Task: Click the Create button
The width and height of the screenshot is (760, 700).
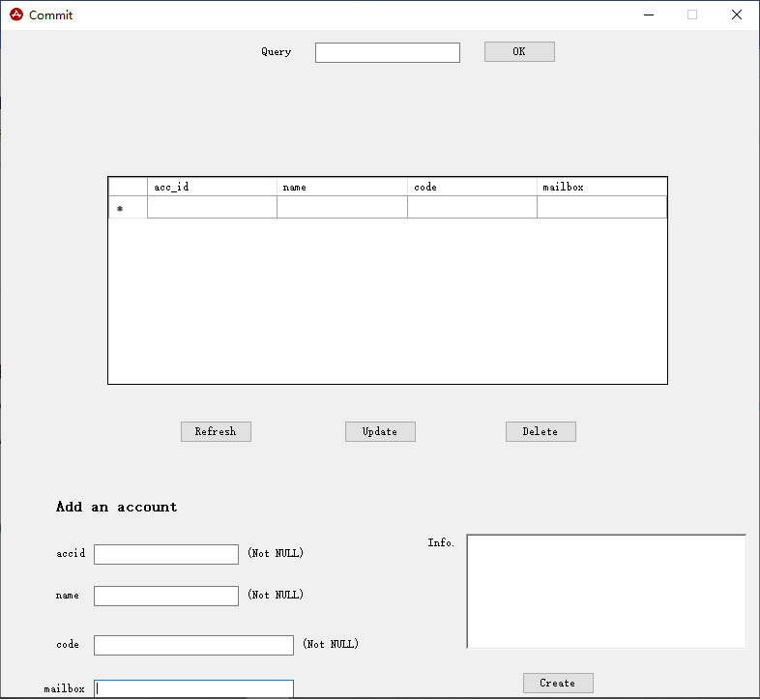Action: point(558,683)
